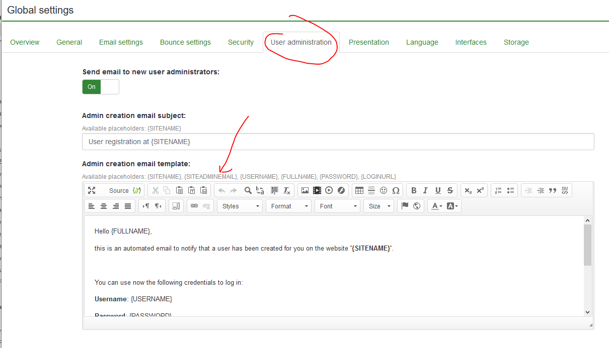
Task: Toggle bold formatting
Action: coord(414,190)
